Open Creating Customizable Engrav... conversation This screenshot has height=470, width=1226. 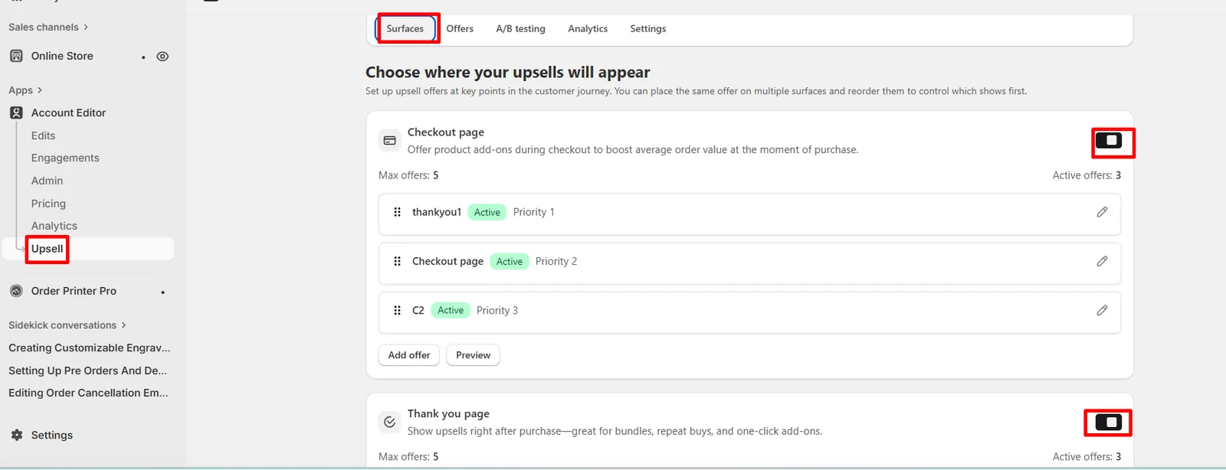click(x=90, y=348)
